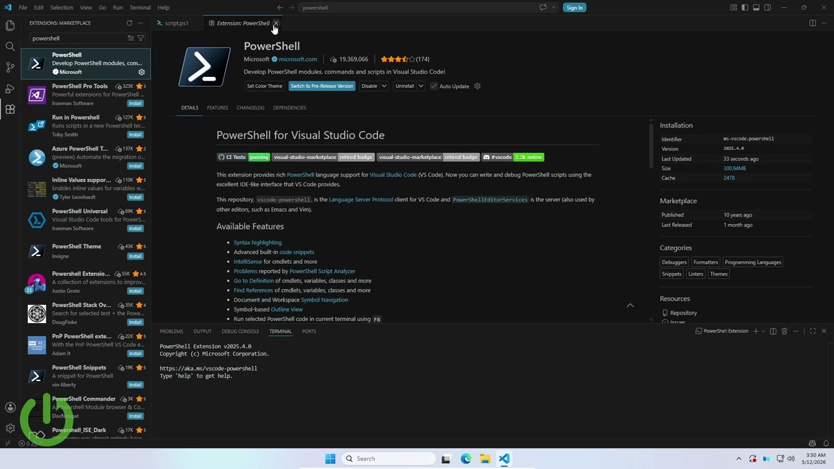This screenshot has width=834, height=469.
Task: Click Set Color Theme button
Action: (x=265, y=86)
